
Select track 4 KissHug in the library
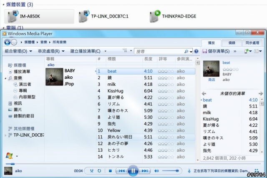(x=146, y=91)
